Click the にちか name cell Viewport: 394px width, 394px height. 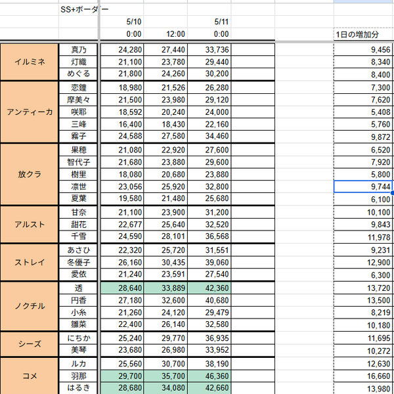78,338
